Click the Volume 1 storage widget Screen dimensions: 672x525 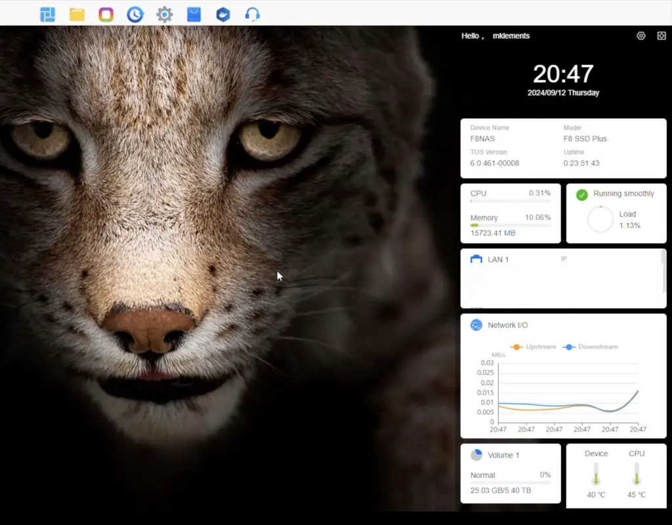point(511,472)
